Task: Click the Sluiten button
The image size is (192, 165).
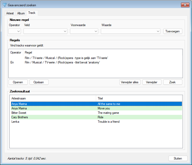Action: point(178,158)
